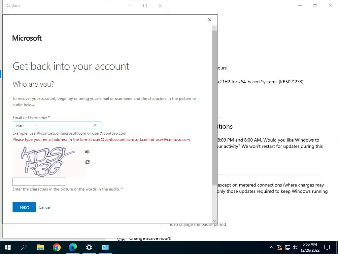Screen dimensions: 338x254
Task: Click the 'Get back into your account' heading
Action: (71, 66)
